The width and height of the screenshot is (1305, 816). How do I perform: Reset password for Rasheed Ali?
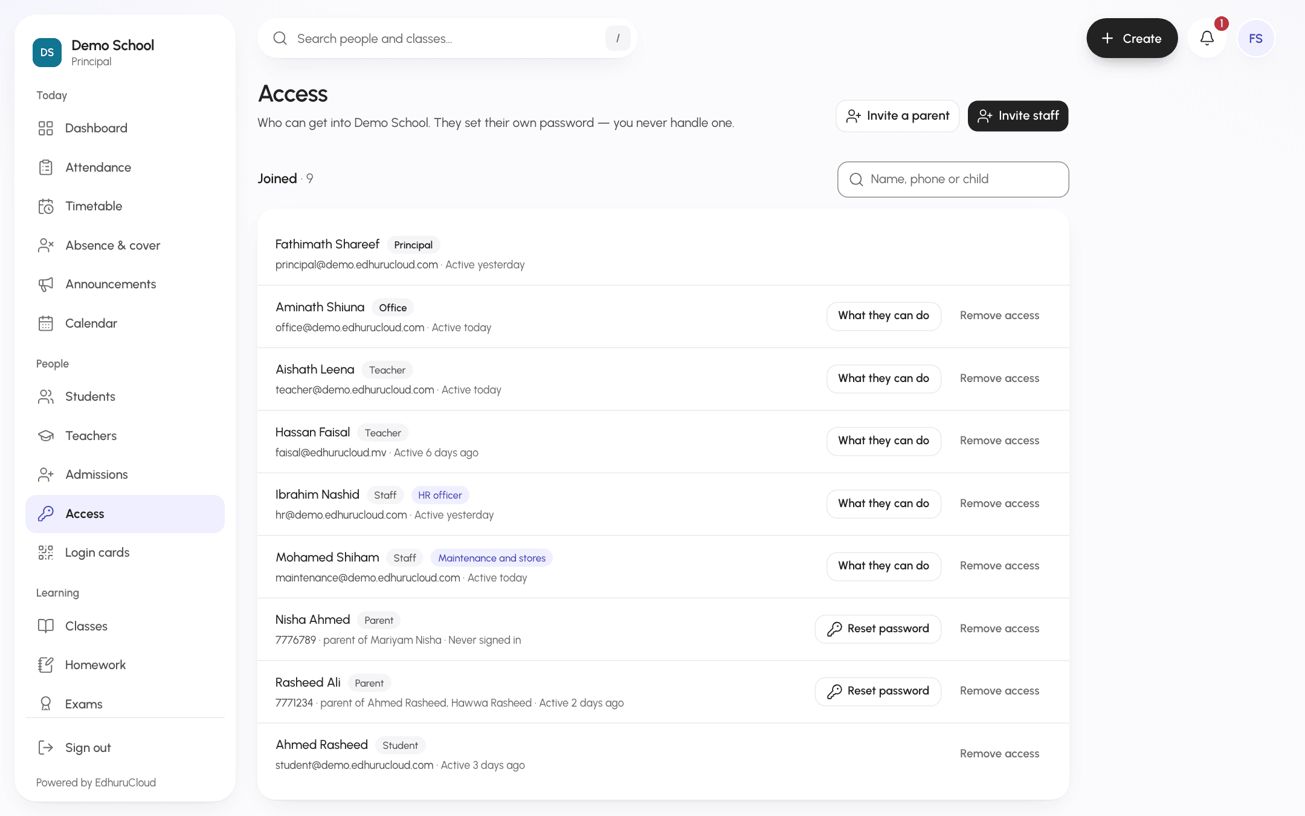[x=878, y=691]
